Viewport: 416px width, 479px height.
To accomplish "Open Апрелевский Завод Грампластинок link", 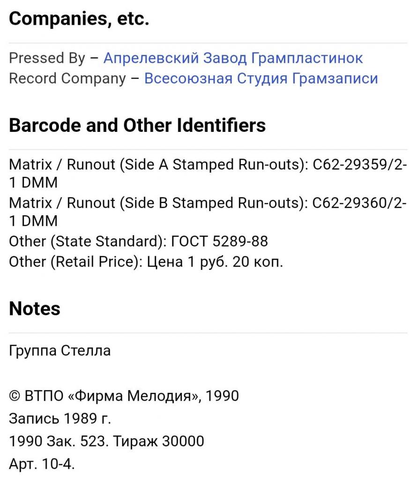I will click(233, 58).
